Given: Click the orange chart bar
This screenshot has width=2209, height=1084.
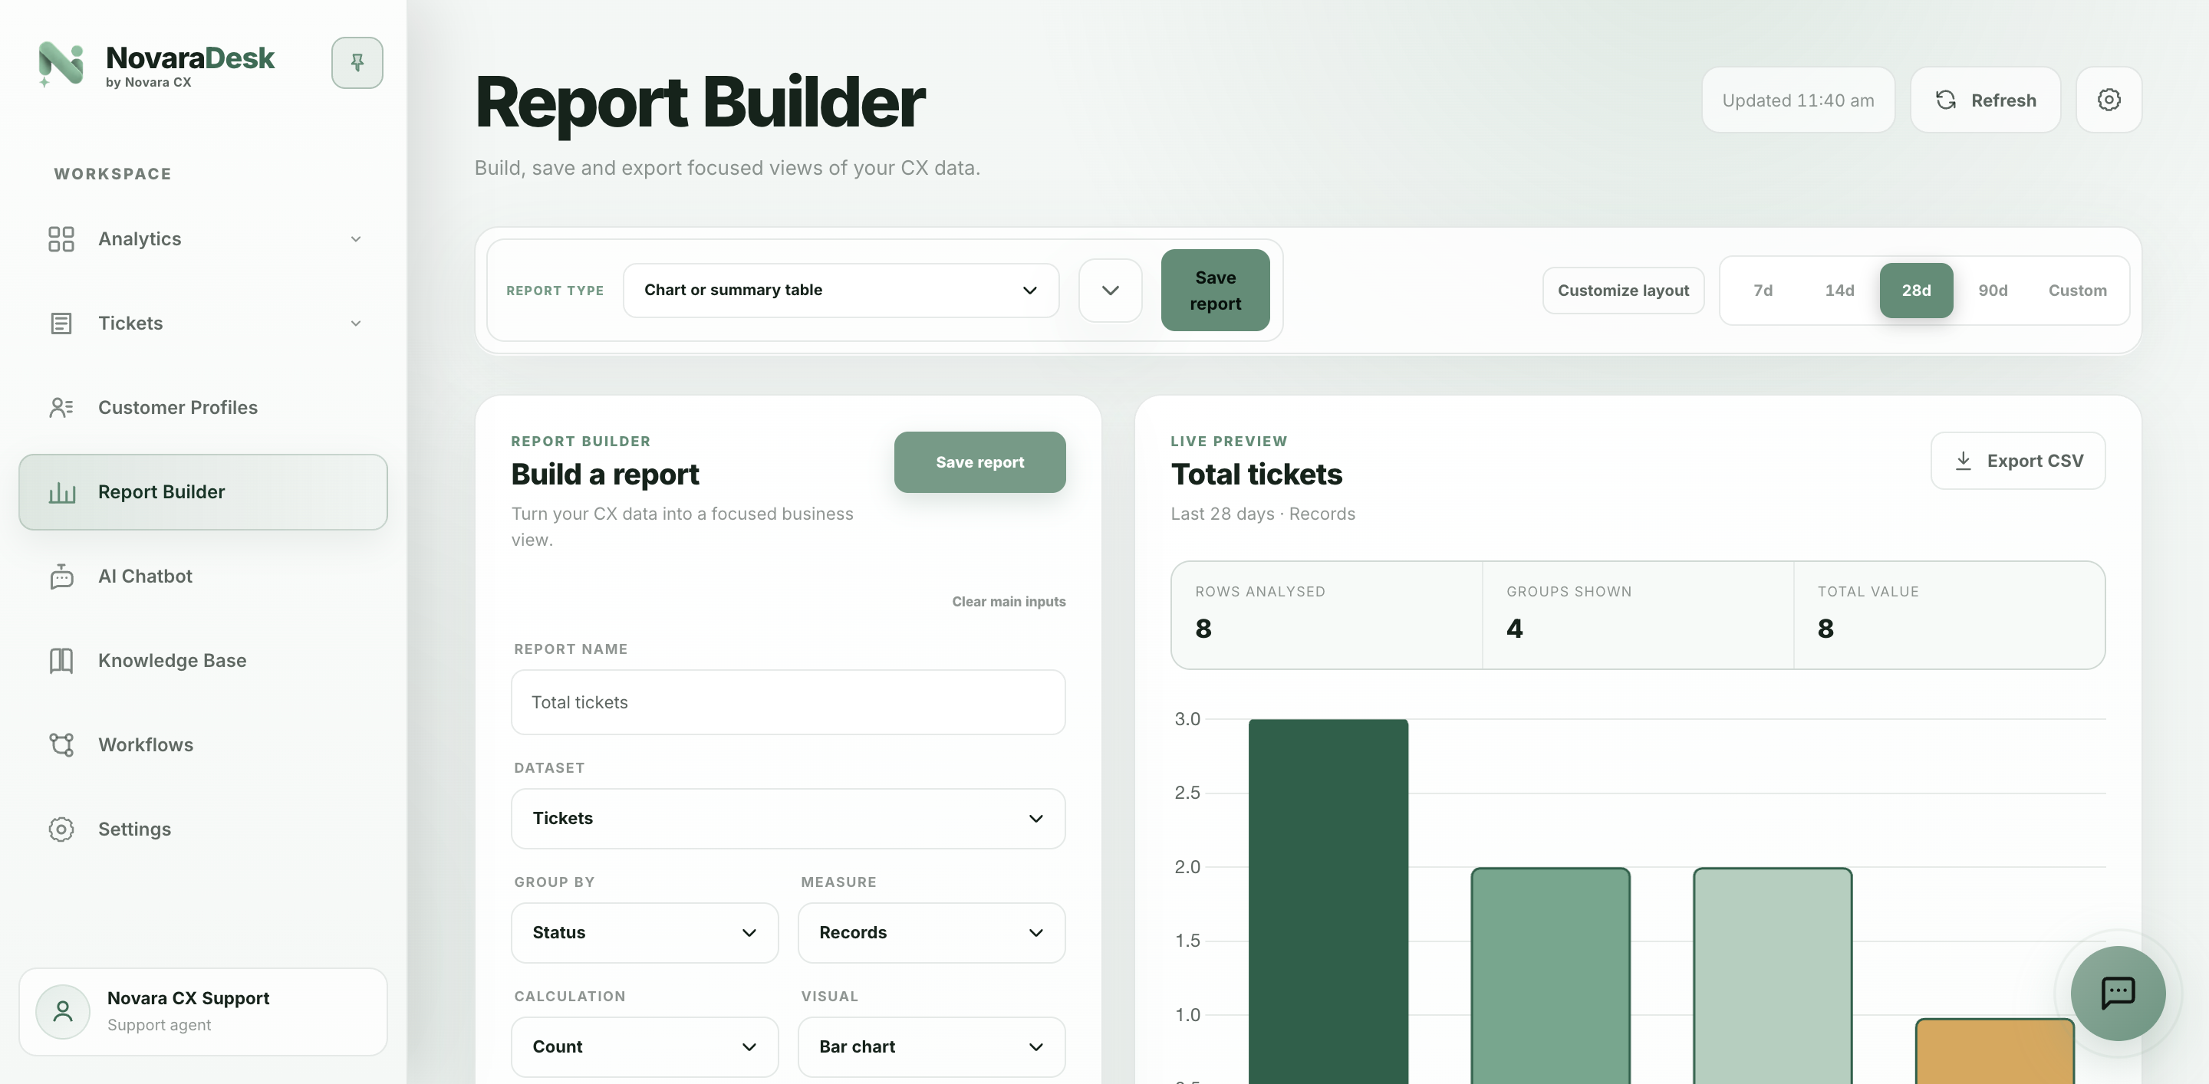Looking at the screenshot, I should tap(1994, 1050).
